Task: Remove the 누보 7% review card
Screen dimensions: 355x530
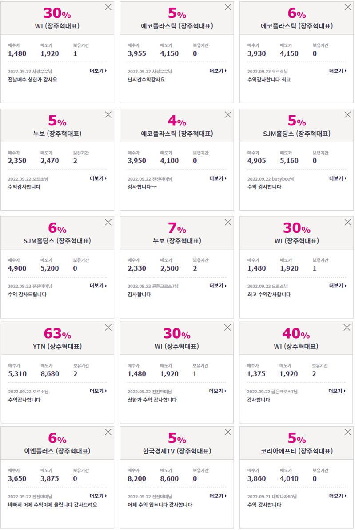Action: point(228,222)
